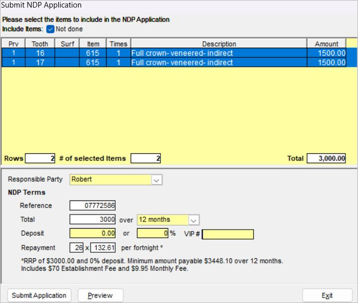Click the Amount column header
This screenshot has width=358, height=303.
pyautogui.click(x=326, y=44)
